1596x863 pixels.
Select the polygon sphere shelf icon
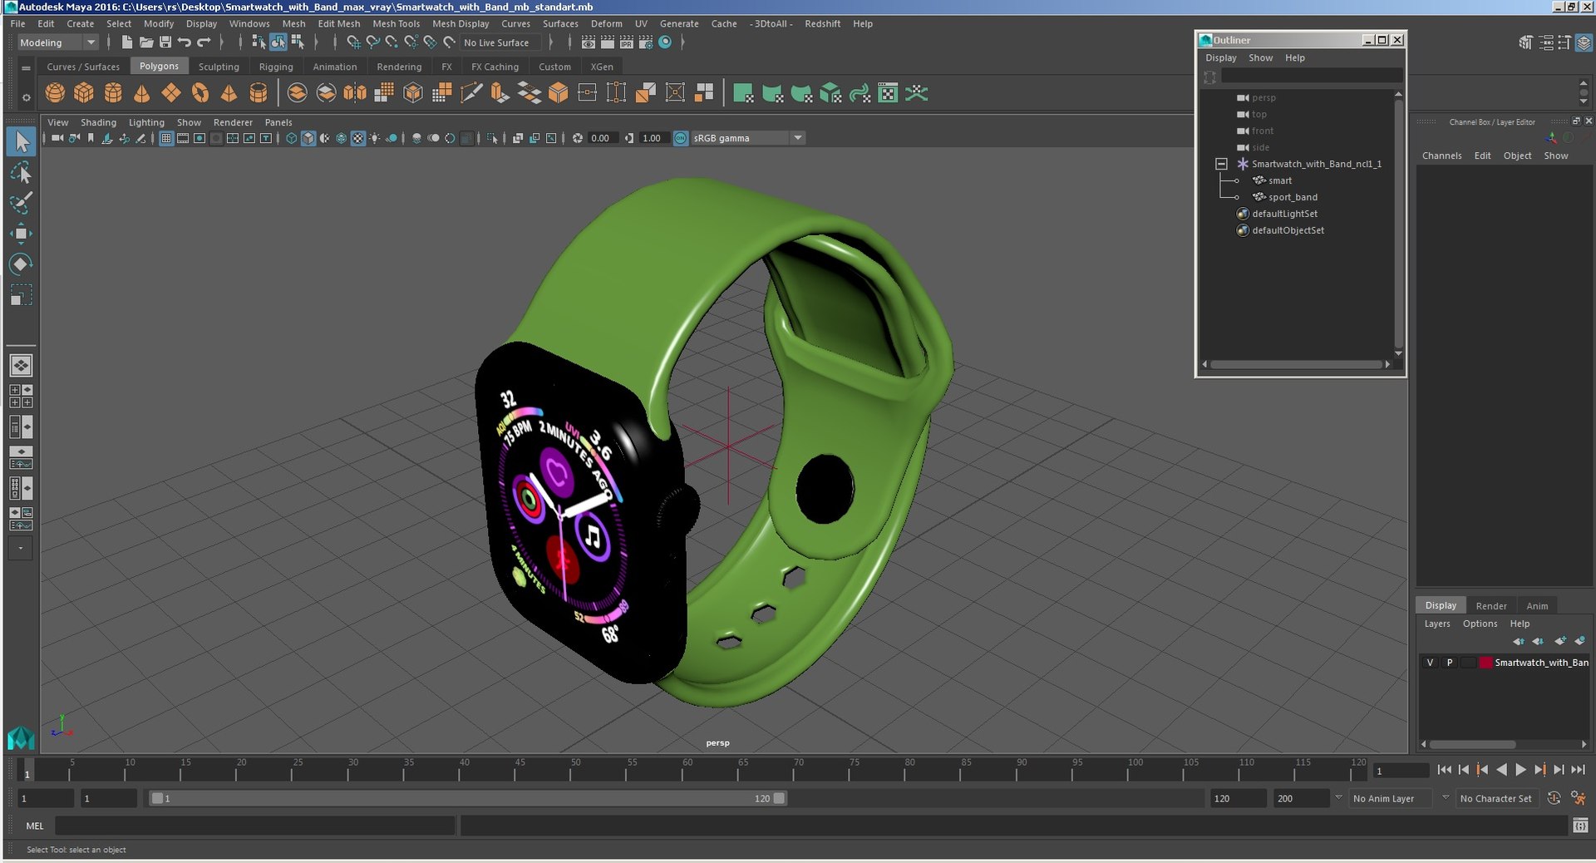coord(55,93)
